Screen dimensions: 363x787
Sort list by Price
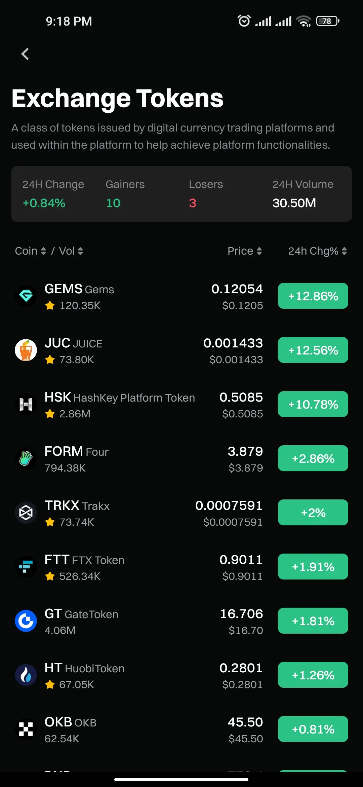point(245,251)
